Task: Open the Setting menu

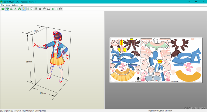Action: point(14,5)
